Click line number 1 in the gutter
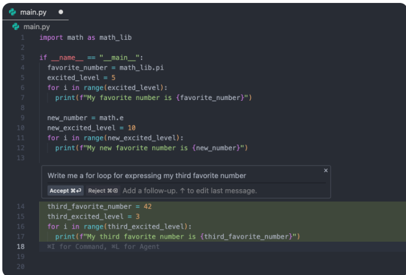The width and height of the screenshot is (406, 275). tap(23, 37)
